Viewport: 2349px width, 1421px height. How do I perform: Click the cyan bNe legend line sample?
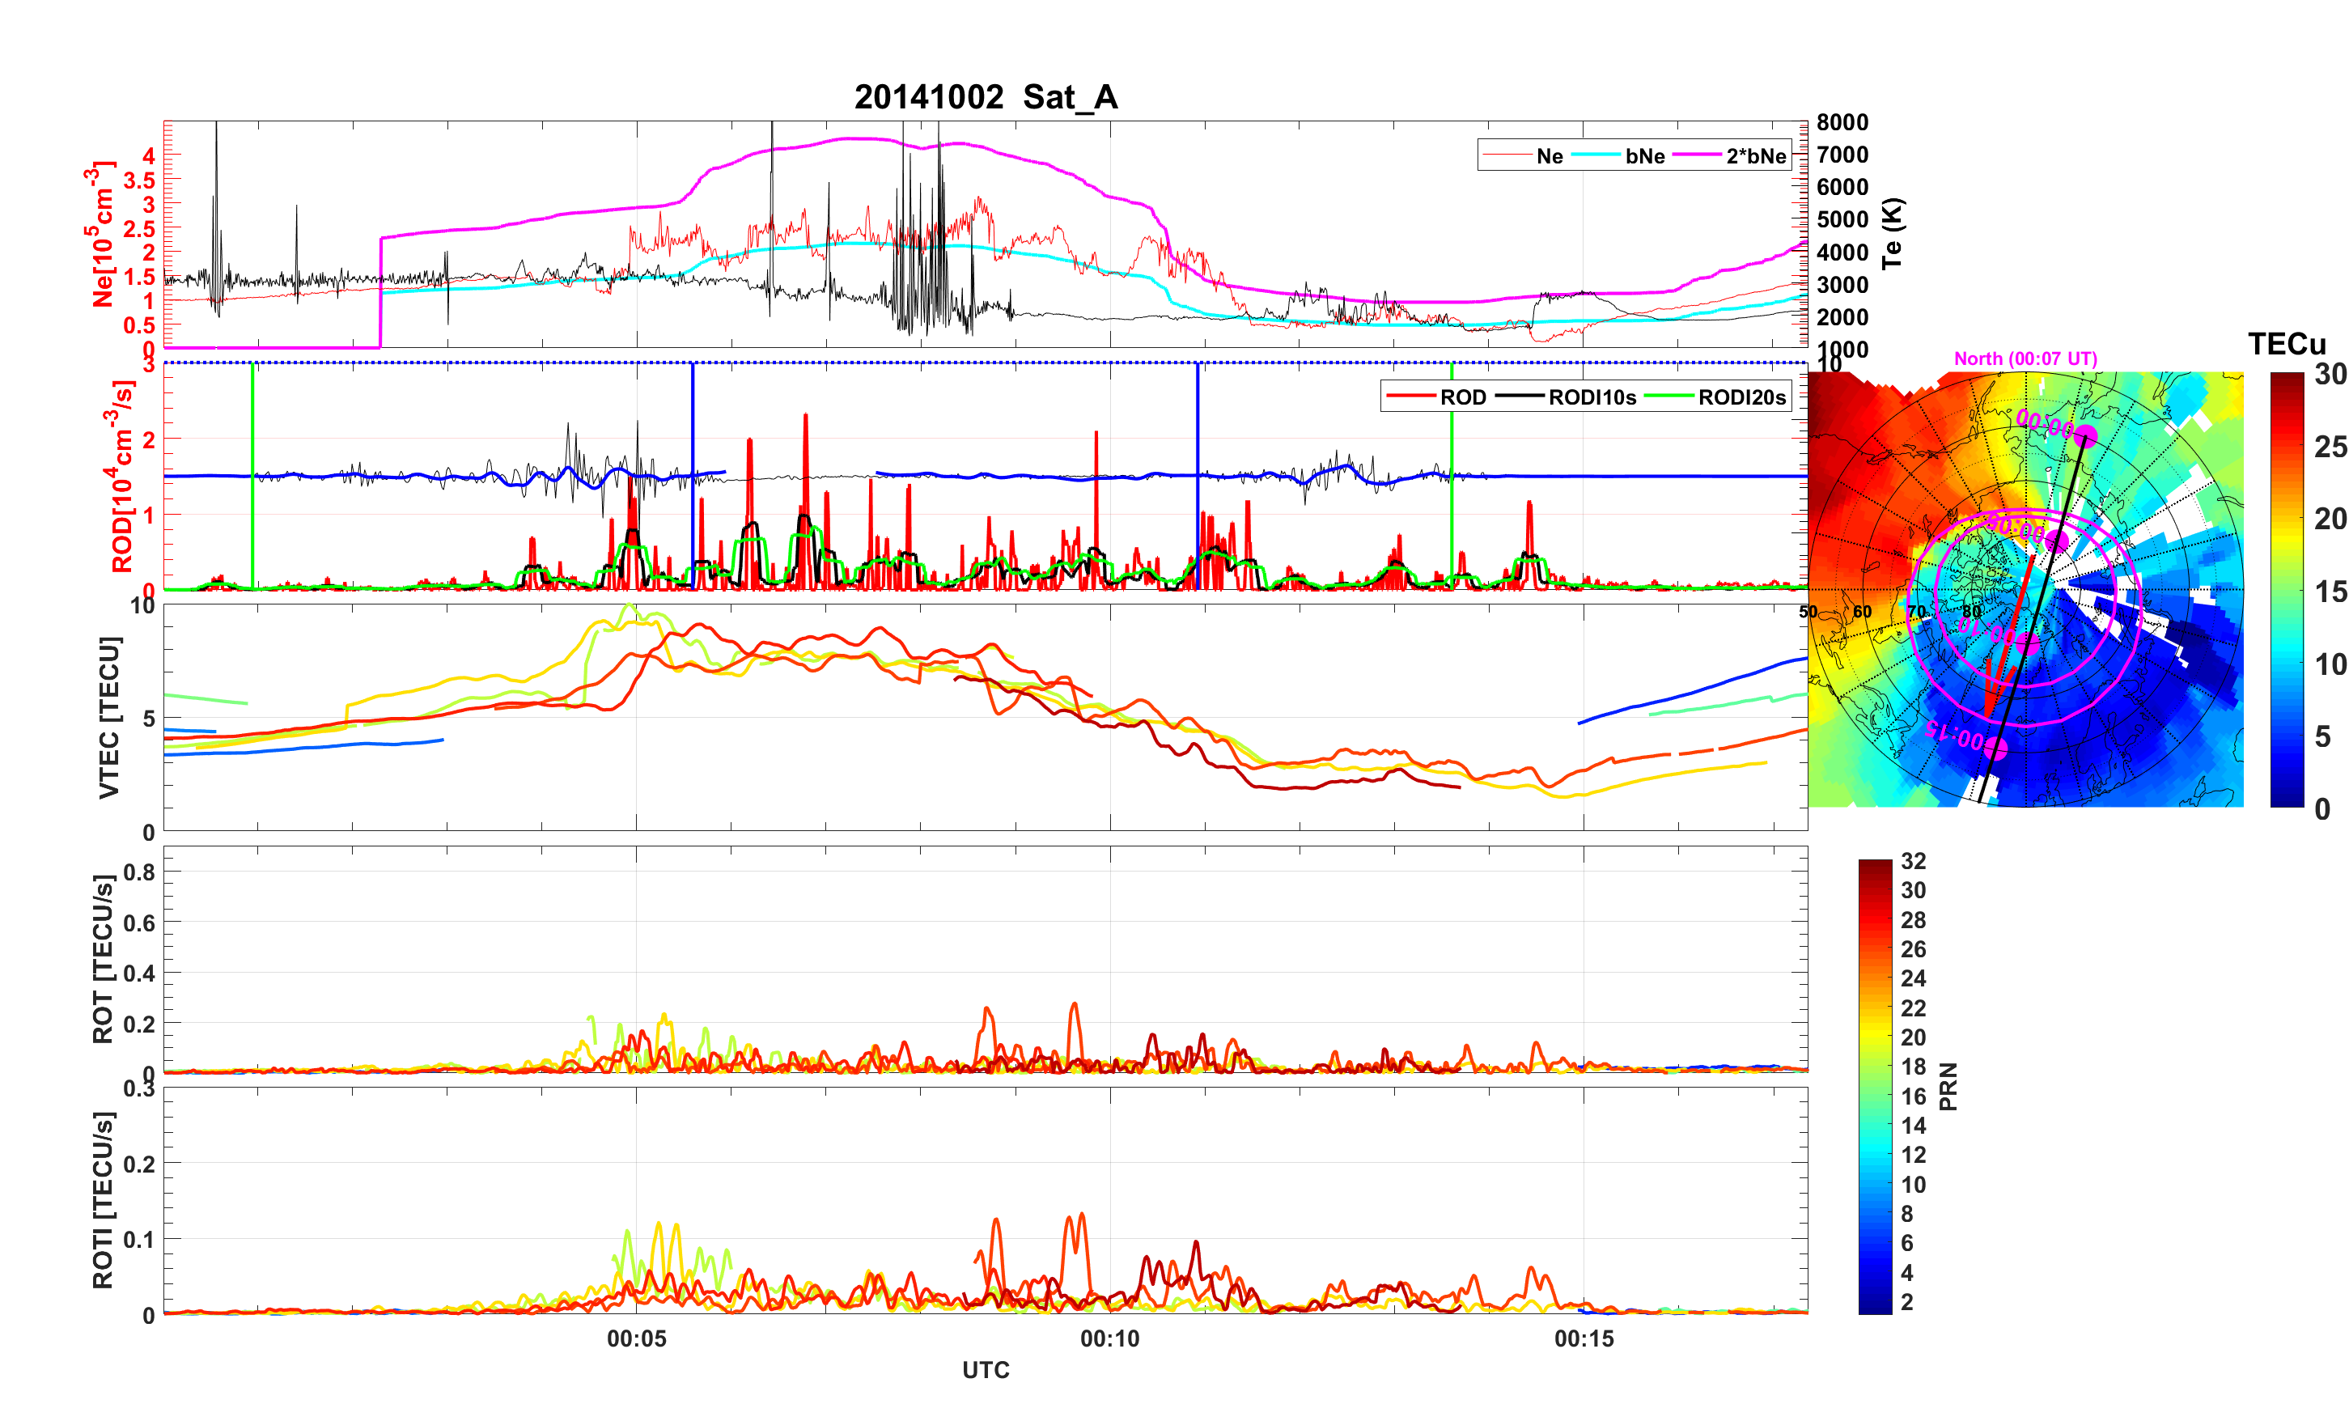[x=1595, y=155]
